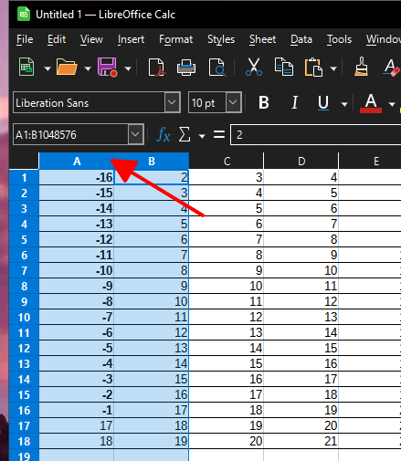Toggle Italic formatting
Screen dimensions: 401x461
294,102
